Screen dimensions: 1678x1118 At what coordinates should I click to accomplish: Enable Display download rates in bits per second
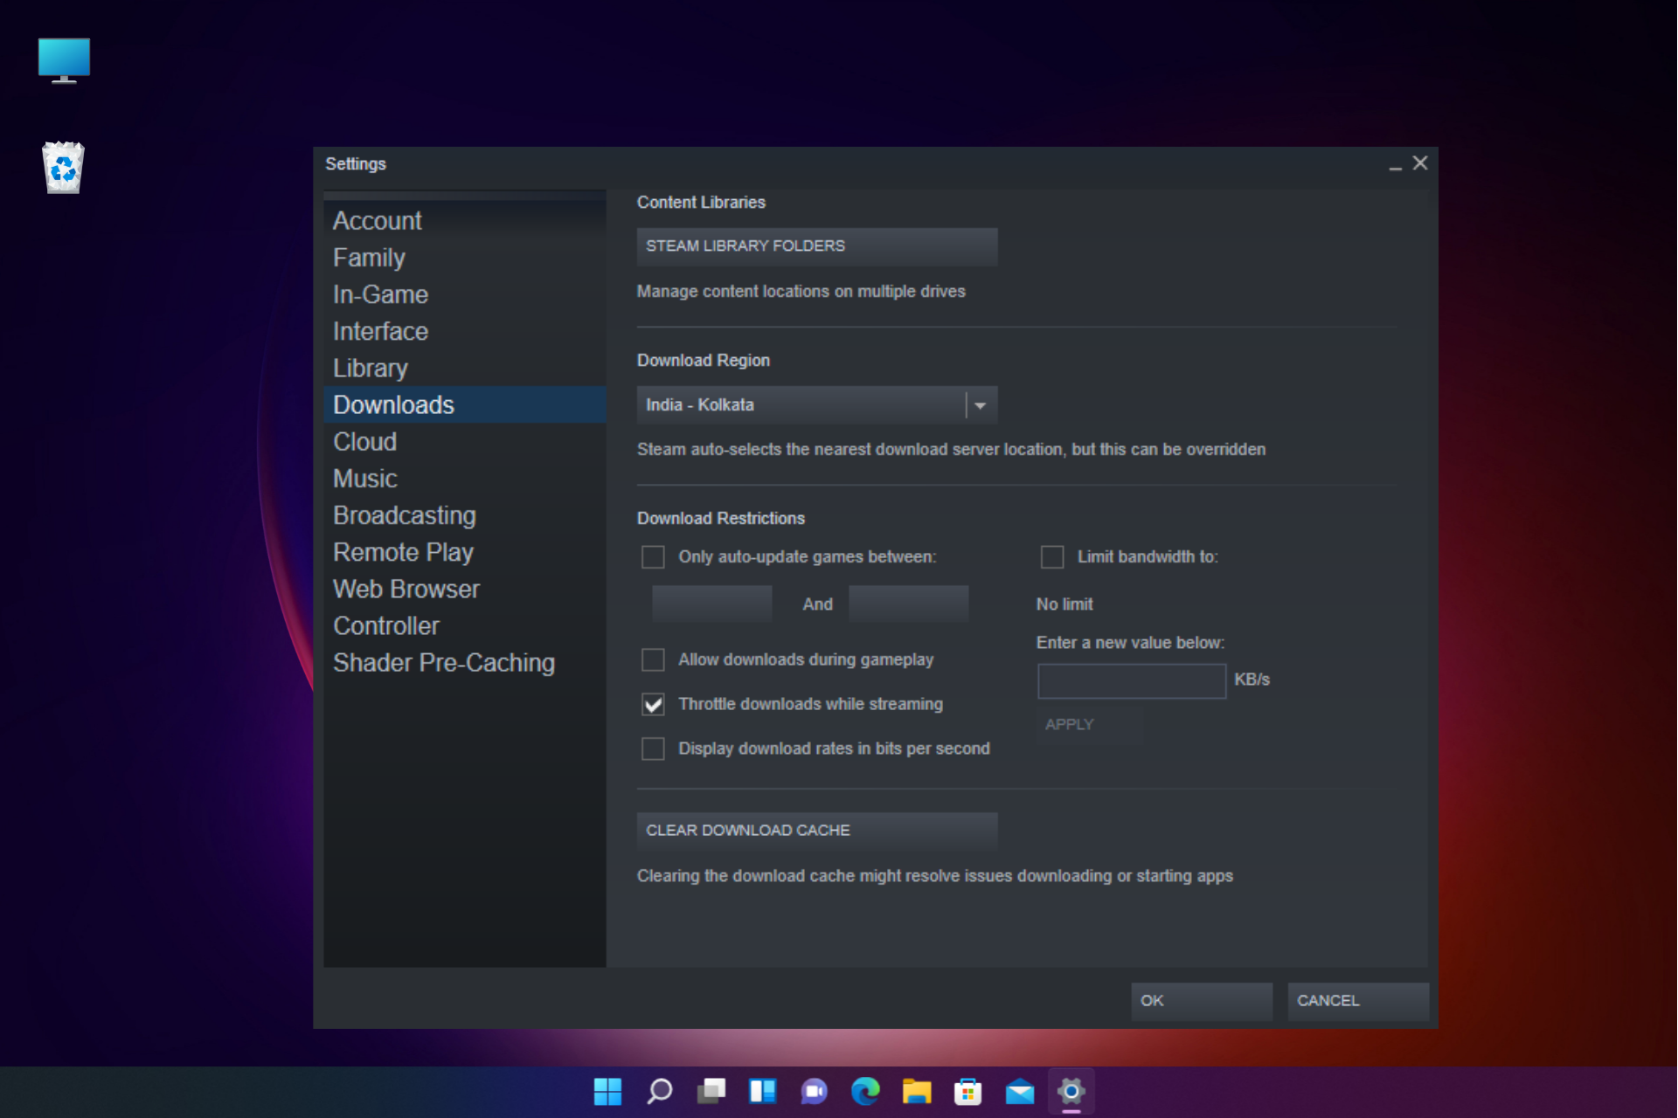tap(653, 748)
